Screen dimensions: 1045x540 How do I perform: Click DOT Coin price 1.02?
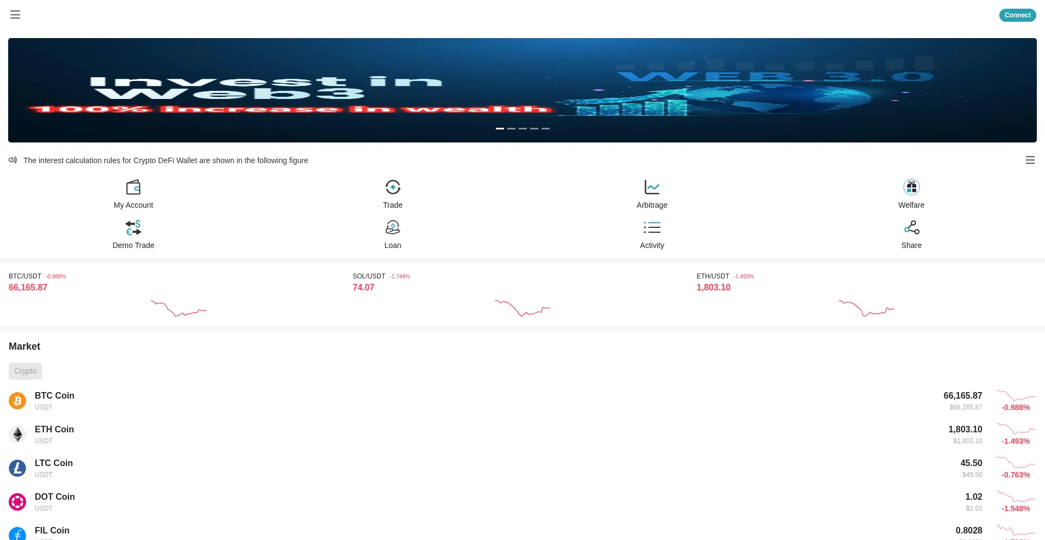pos(974,497)
